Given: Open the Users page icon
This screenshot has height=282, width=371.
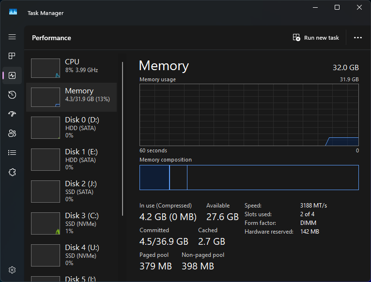Looking at the screenshot, I should (x=12, y=134).
